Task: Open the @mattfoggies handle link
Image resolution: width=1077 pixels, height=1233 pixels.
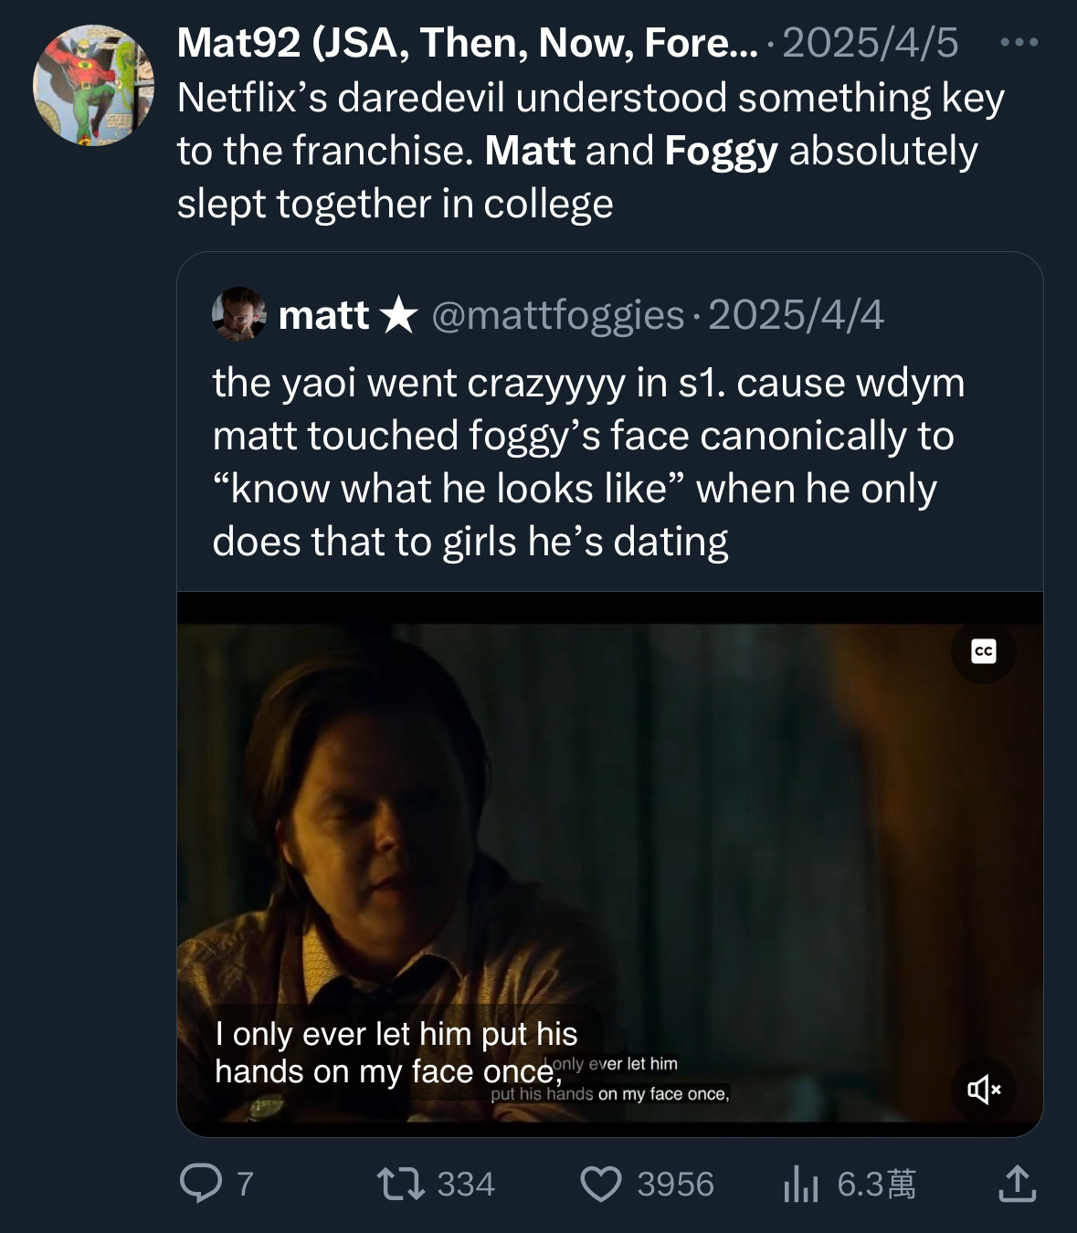Action: (x=557, y=315)
